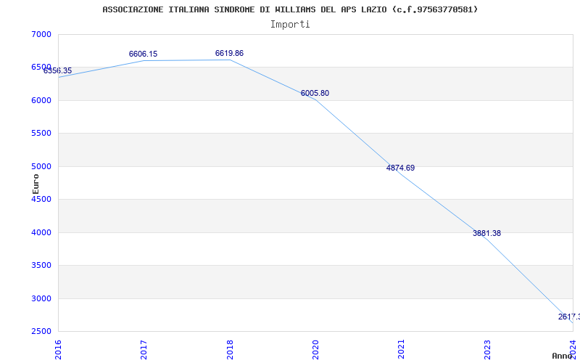This screenshot has width=580, height=363.
Task: Select the 'Importi' subtitle text
Action: point(290,25)
